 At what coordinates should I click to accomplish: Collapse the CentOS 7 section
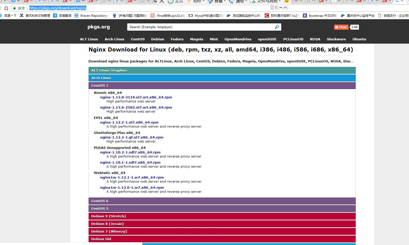(222, 86)
